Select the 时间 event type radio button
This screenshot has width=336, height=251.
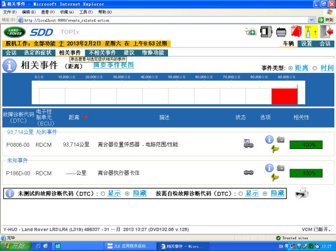[x=315, y=68]
